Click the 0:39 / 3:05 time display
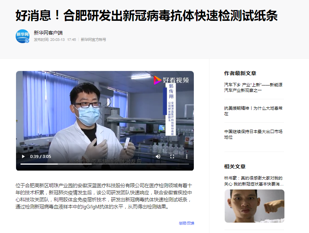This screenshot has height=233, width=309. point(40,156)
